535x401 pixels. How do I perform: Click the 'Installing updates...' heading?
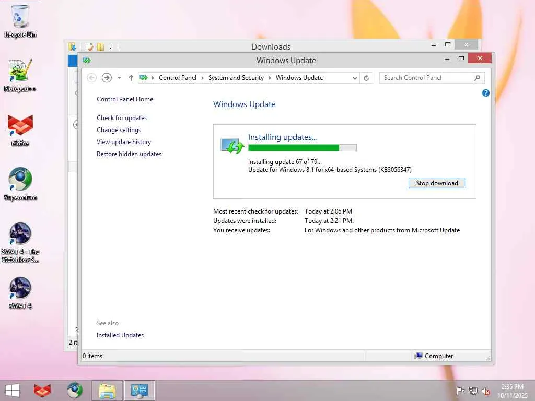pyautogui.click(x=282, y=137)
